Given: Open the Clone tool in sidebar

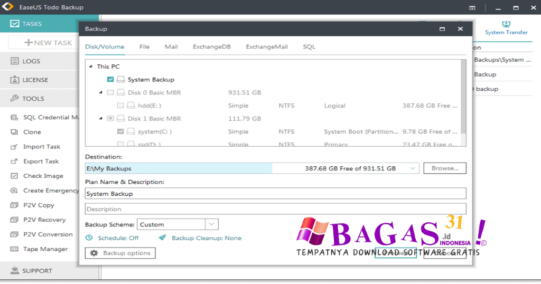Looking at the screenshot, I should 32,132.
